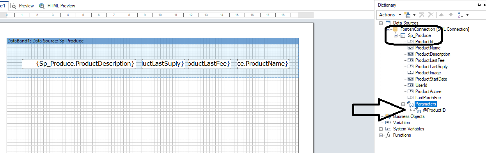This screenshot has height=153, width=486.
Task: Collapse the Data Sources tree node
Action: (x=381, y=23)
